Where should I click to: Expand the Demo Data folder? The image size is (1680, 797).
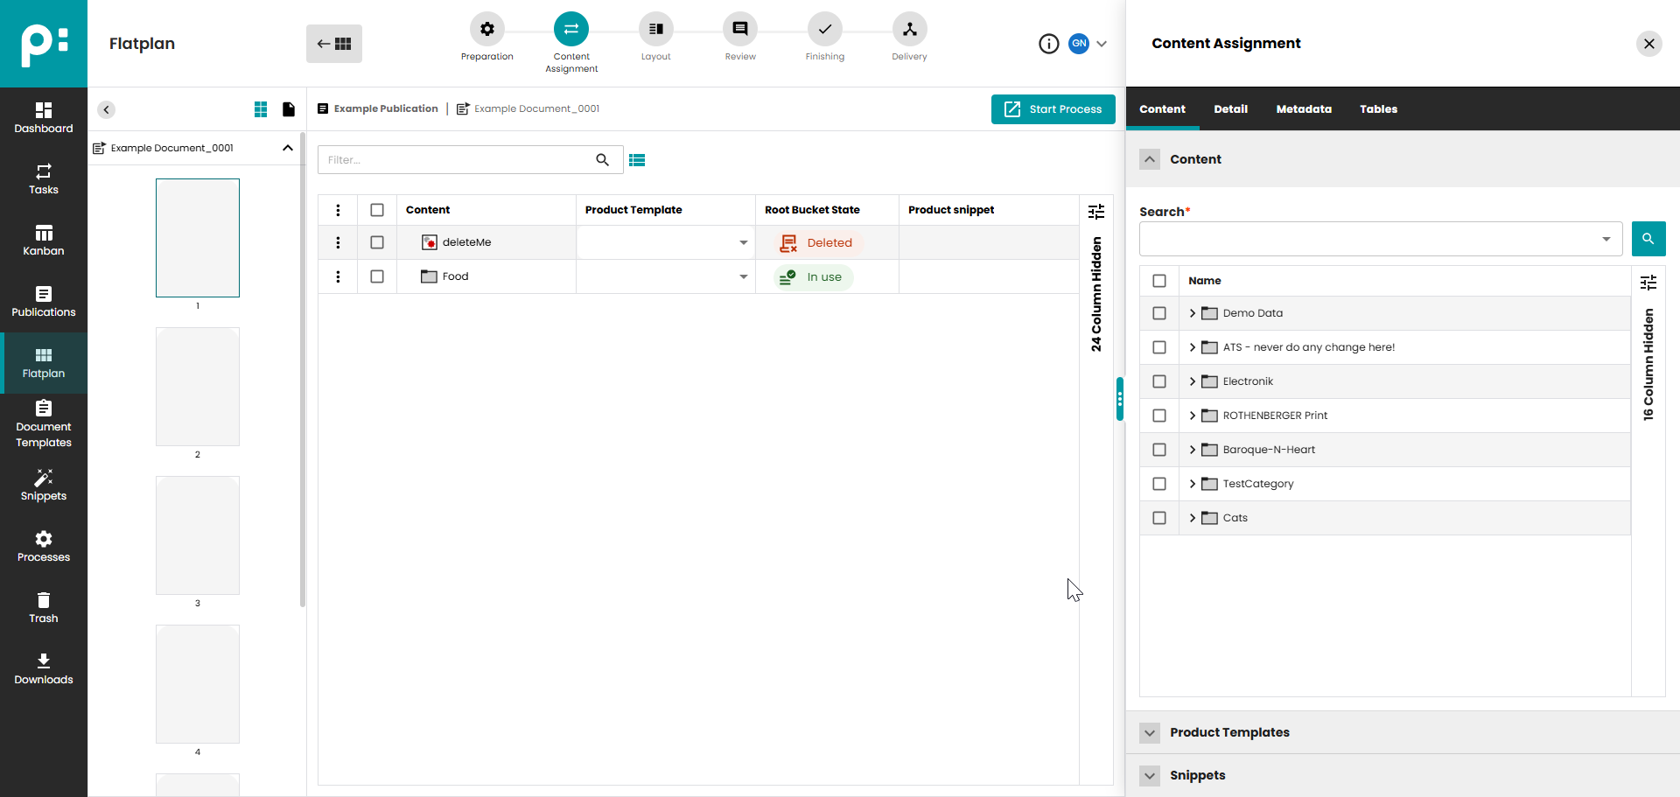1192,313
